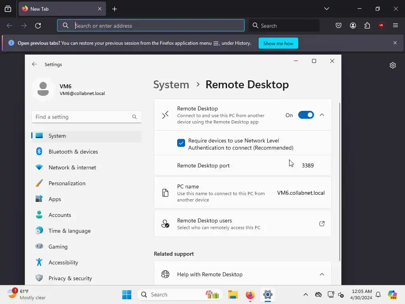This screenshot has height=304, width=405.
Task: Open Personalization settings
Action: [87, 183]
